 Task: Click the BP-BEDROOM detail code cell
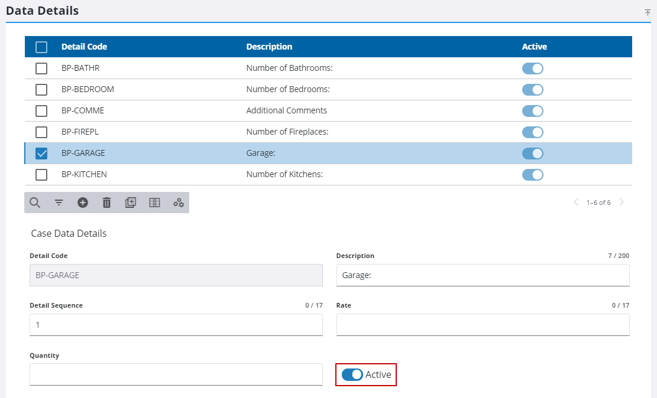[x=88, y=89]
